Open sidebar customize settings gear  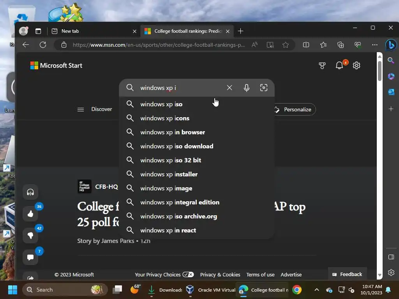(x=391, y=273)
